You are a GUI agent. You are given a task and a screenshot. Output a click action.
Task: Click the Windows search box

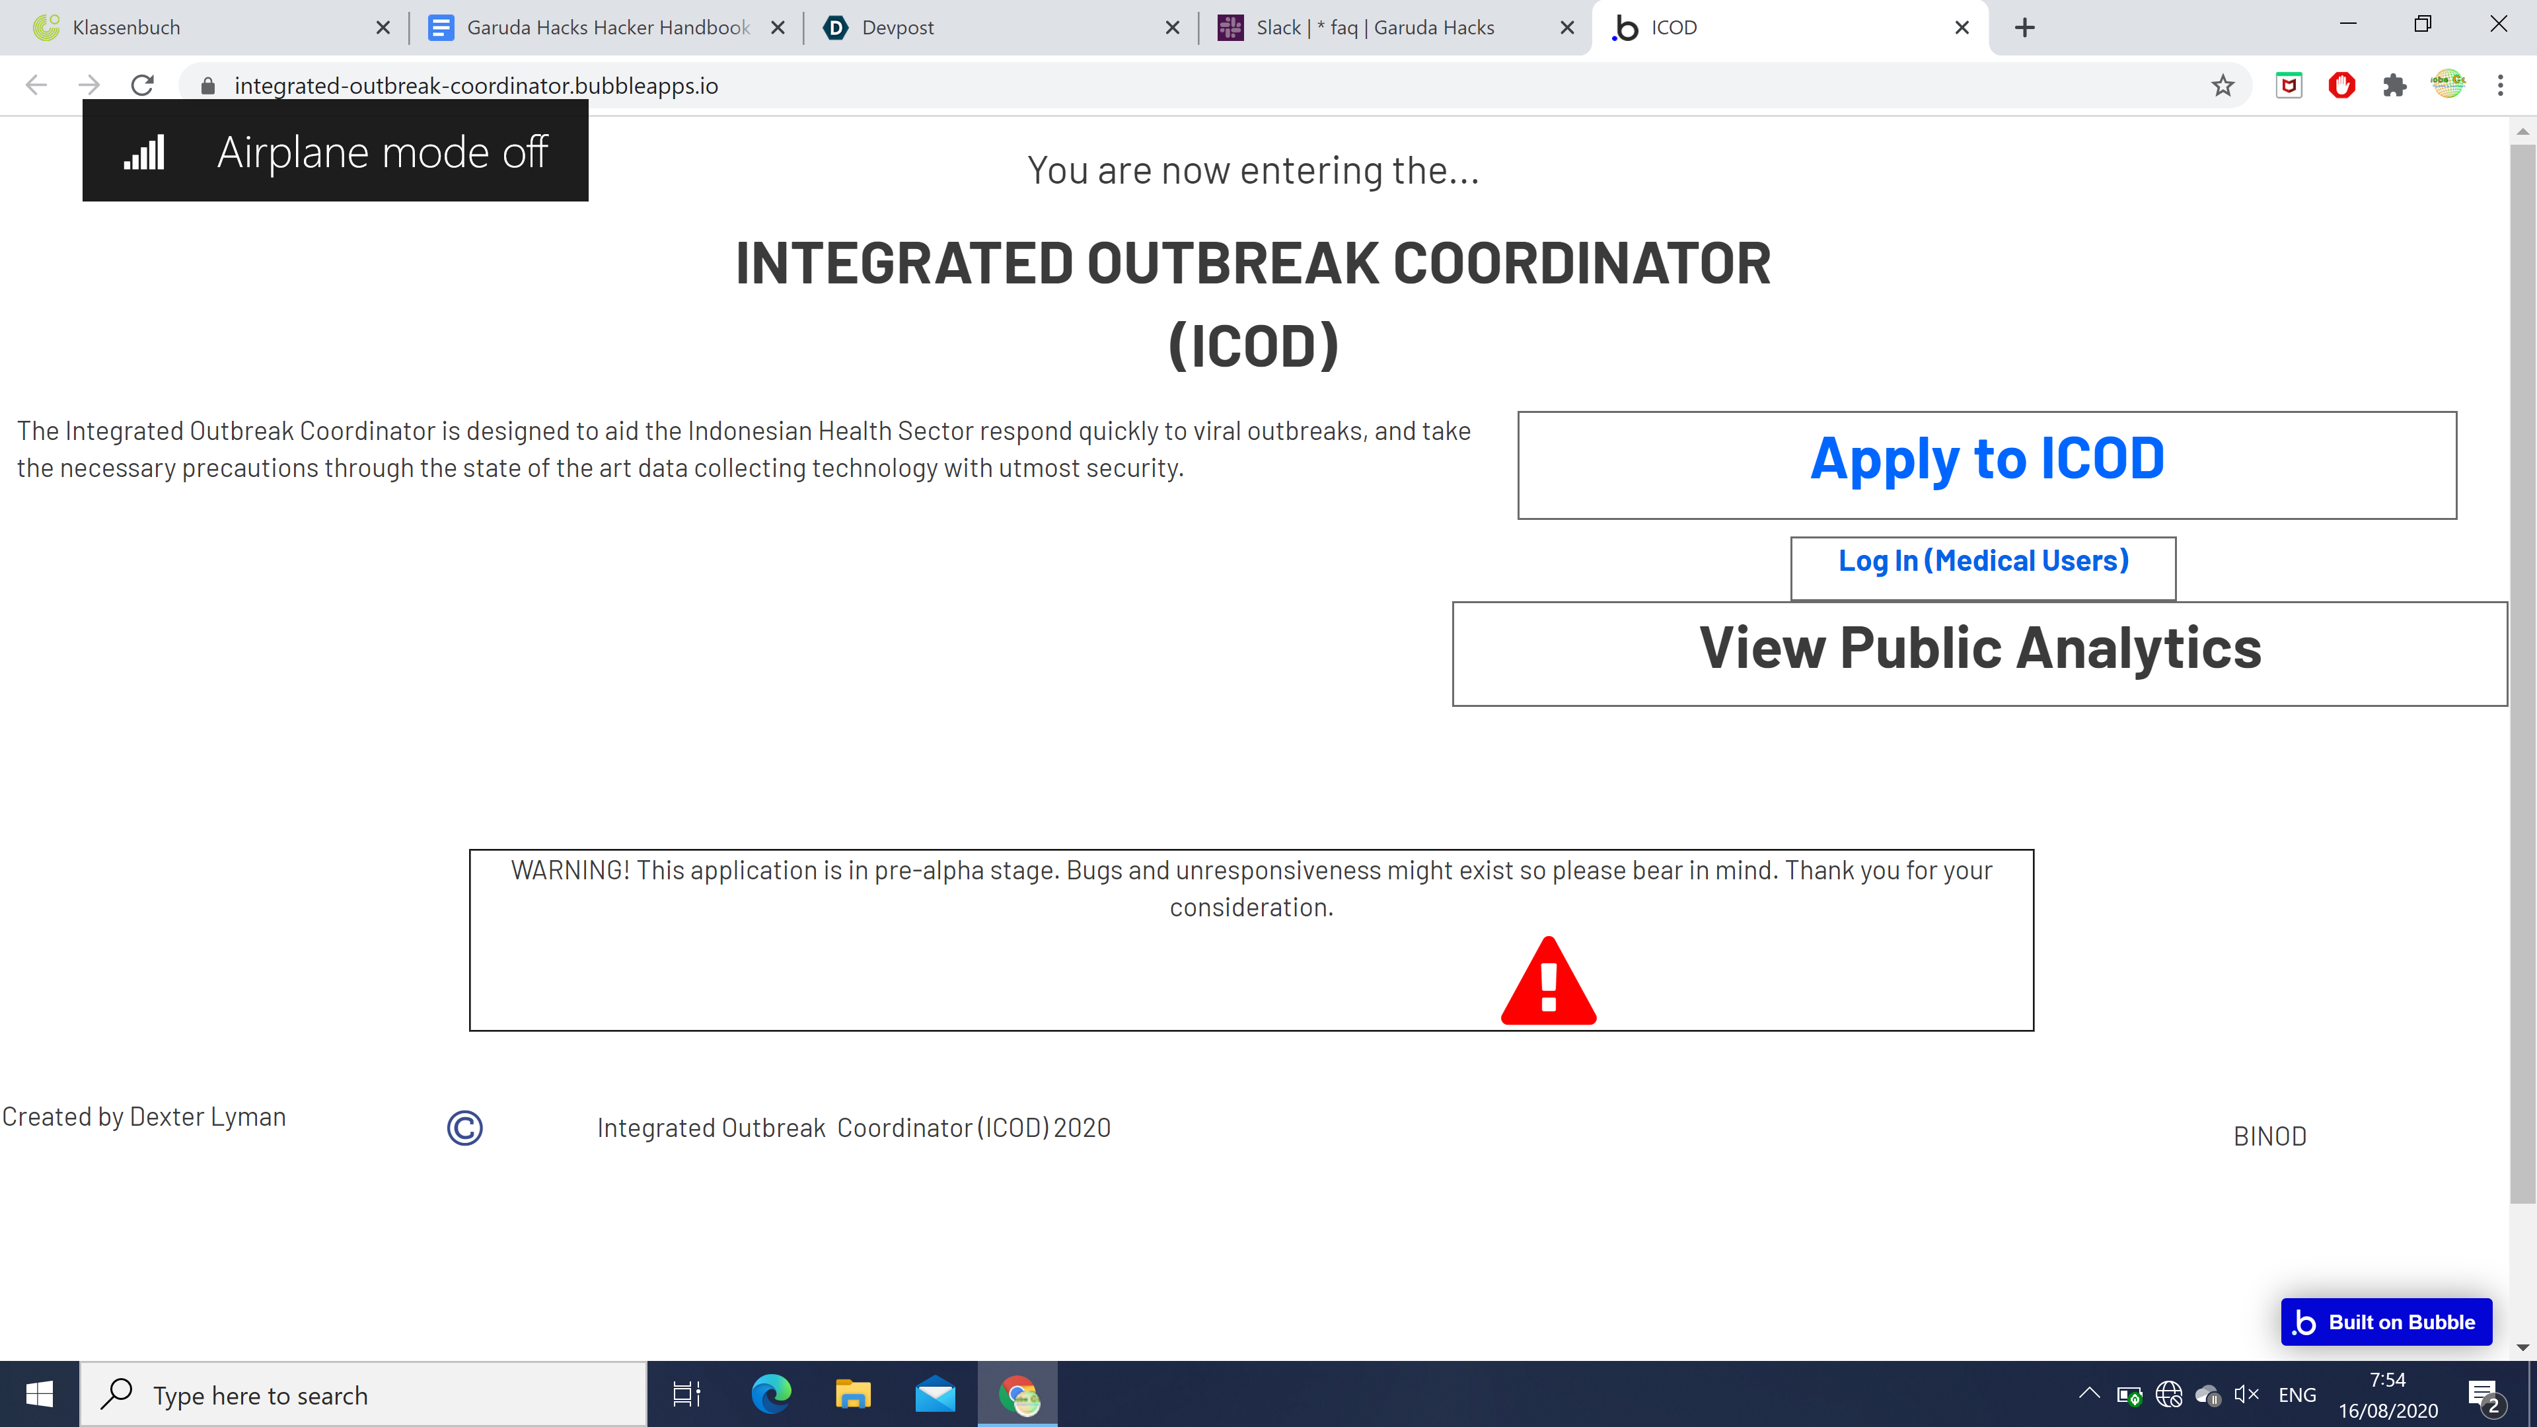[365, 1395]
